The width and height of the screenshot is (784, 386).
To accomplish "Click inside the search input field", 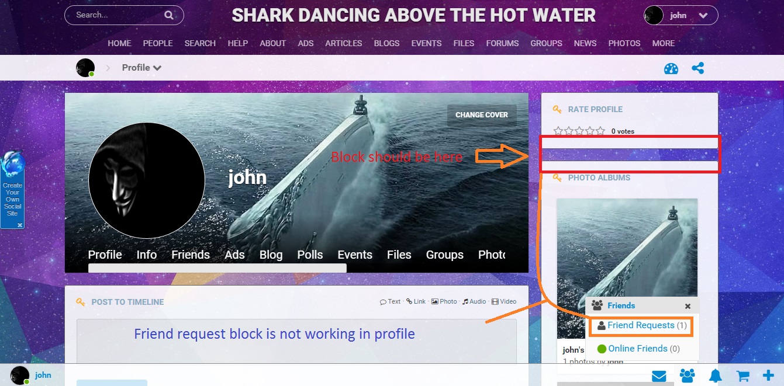I will pyautogui.click(x=117, y=15).
